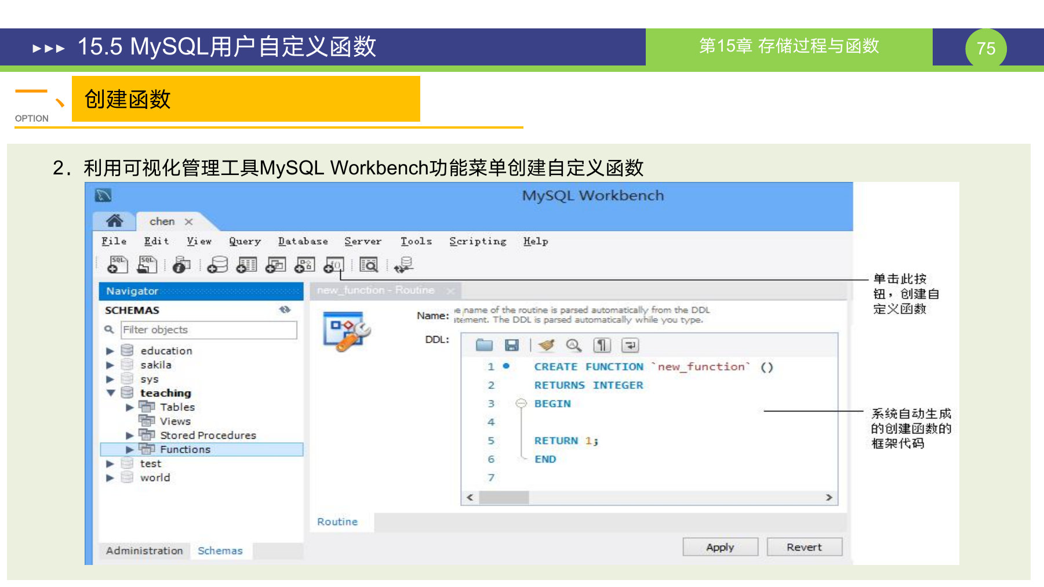This screenshot has width=1044, height=587.
Task: Click the DDL scrollbar right arrow
Action: [829, 497]
